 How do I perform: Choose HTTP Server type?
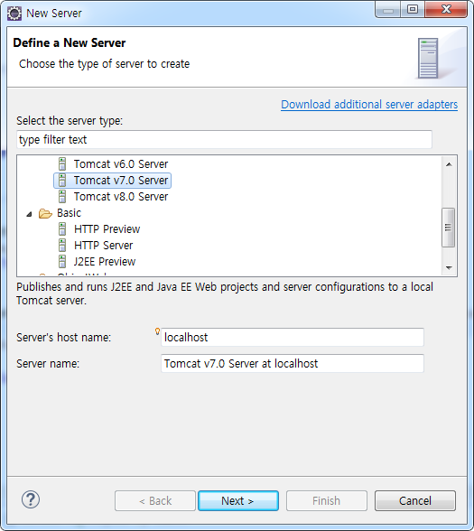tap(103, 246)
